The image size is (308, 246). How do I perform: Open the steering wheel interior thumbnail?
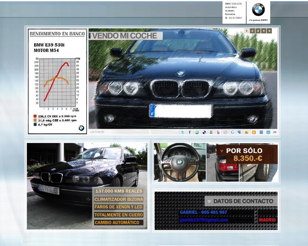pos(180,162)
